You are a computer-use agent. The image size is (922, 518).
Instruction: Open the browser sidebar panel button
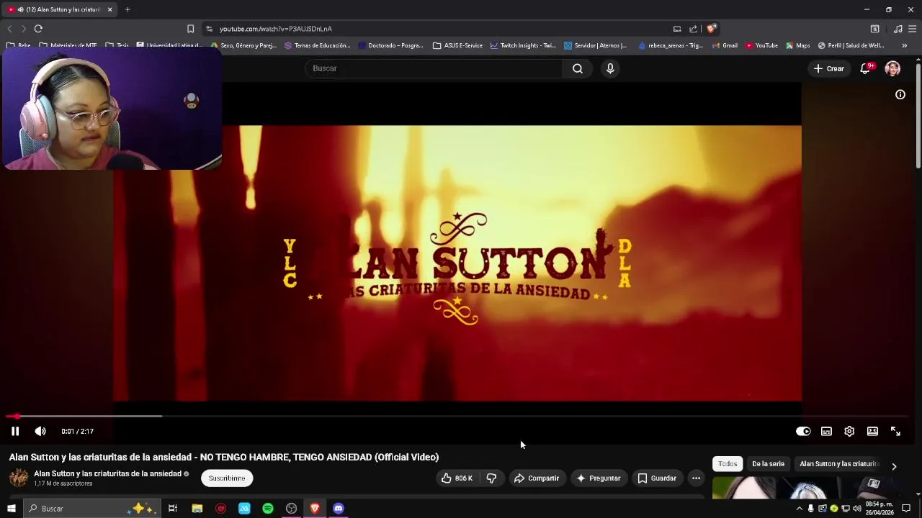(x=874, y=29)
